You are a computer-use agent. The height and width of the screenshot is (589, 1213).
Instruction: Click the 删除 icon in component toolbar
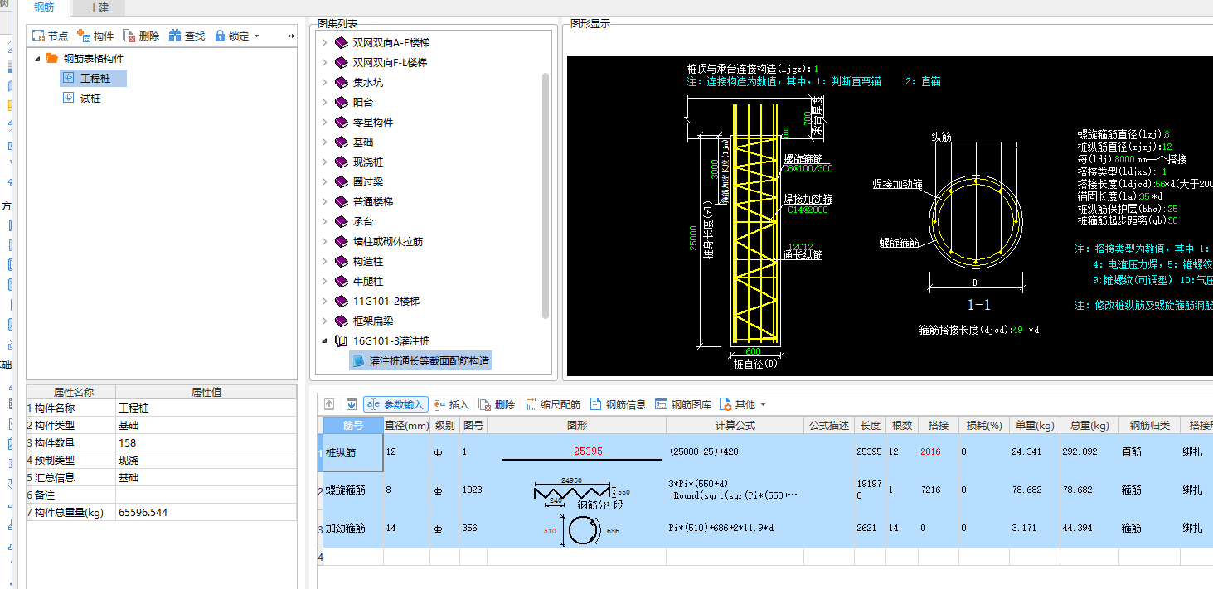129,36
